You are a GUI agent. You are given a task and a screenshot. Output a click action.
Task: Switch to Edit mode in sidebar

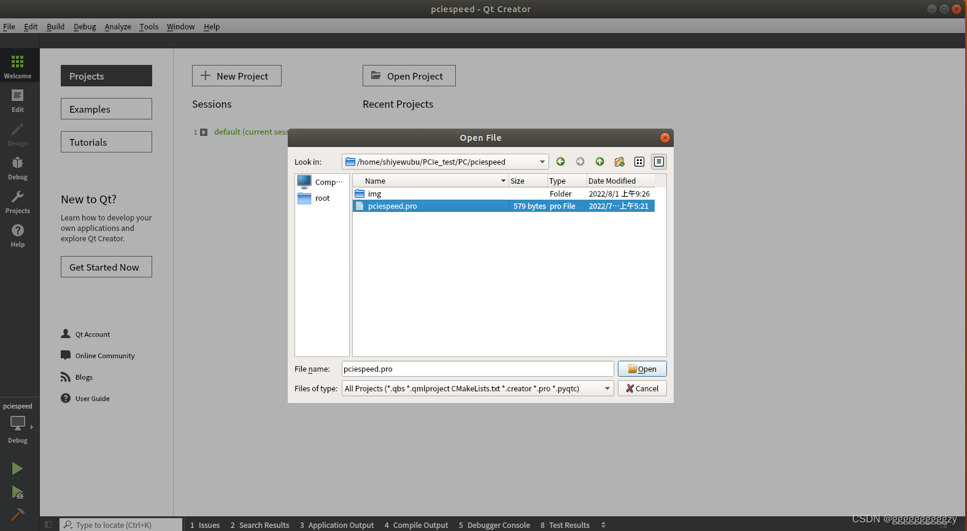click(x=18, y=101)
